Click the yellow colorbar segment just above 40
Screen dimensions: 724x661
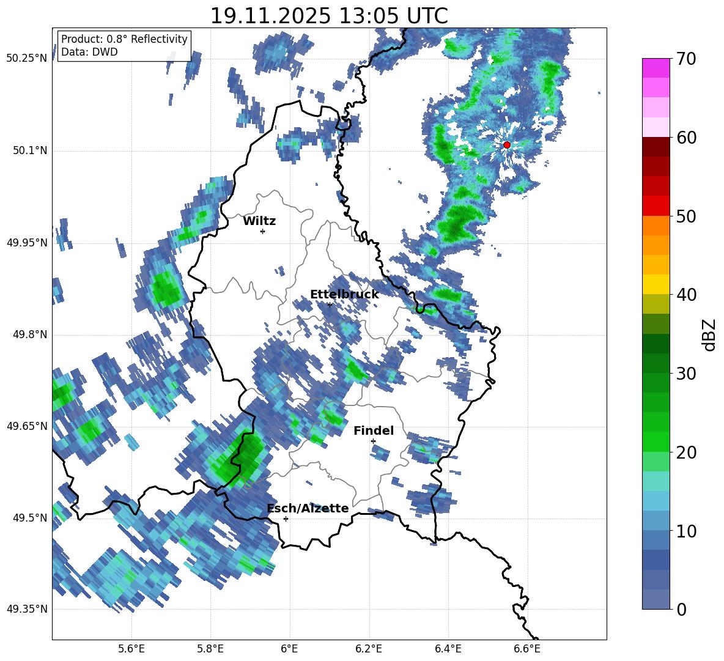[656, 284]
